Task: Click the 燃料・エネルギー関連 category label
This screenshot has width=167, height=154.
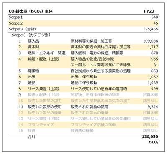Action: 46,53
